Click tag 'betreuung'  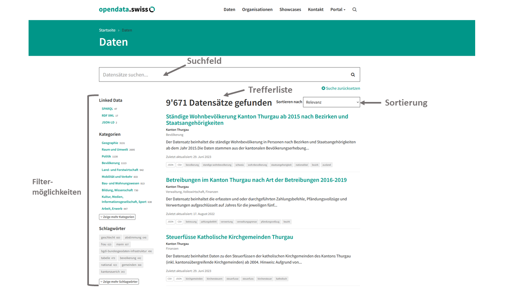tap(191, 222)
